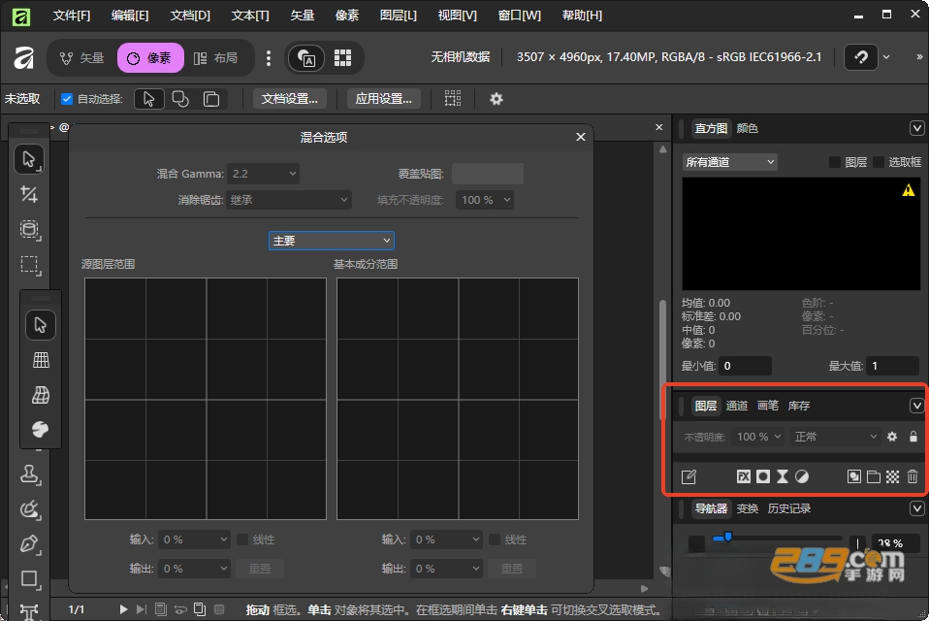Click 文档设置... button
The height and width of the screenshot is (621, 929).
tap(290, 99)
